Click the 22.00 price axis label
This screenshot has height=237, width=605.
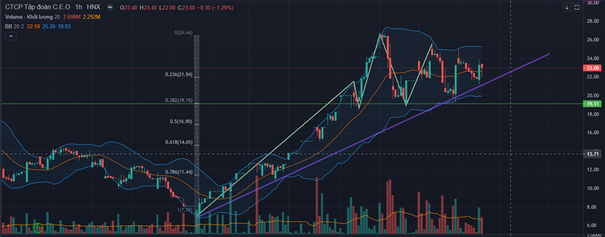click(x=593, y=77)
